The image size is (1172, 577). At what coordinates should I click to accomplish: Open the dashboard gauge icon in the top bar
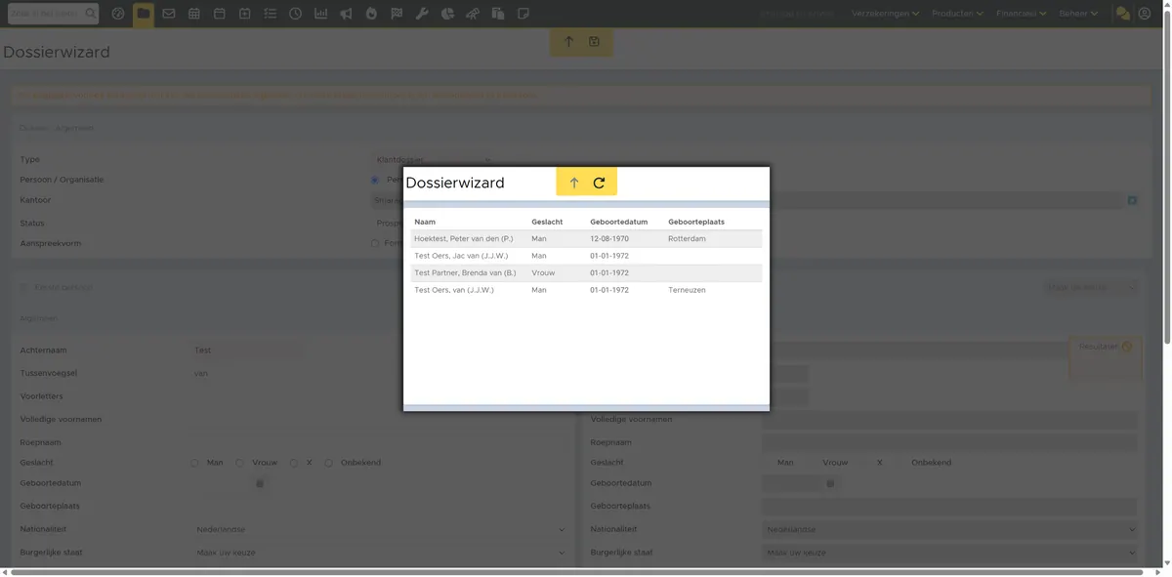click(118, 14)
